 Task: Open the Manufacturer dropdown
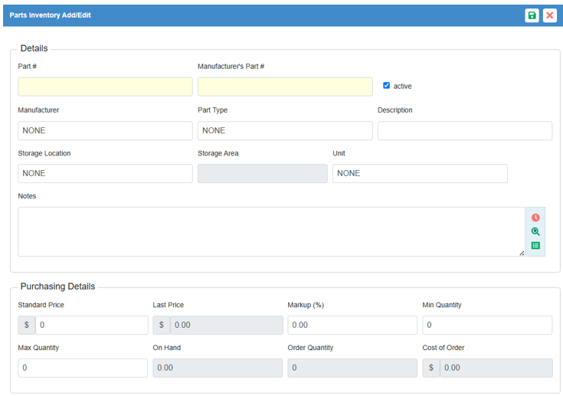(x=105, y=130)
